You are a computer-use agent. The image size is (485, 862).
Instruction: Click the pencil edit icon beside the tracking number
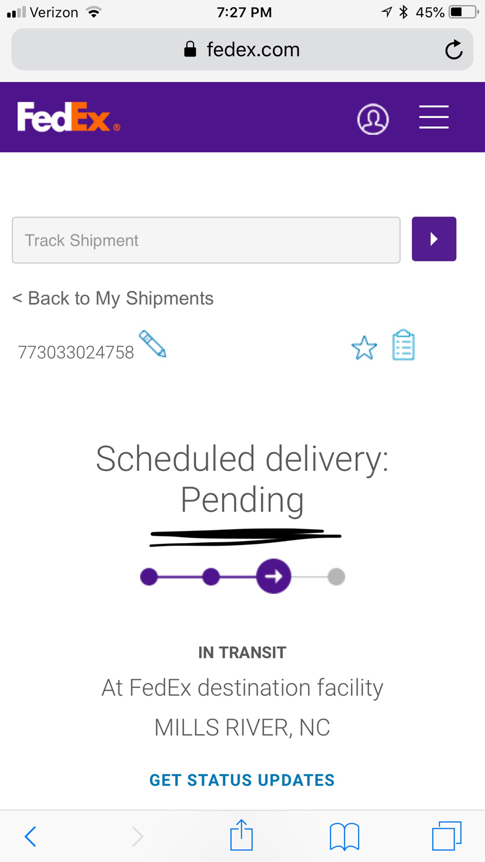pyautogui.click(x=153, y=343)
